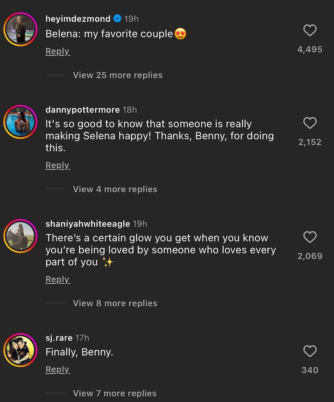Open sj.rare's profile avatar
The width and height of the screenshot is (334, 402).
pos(20,350)
